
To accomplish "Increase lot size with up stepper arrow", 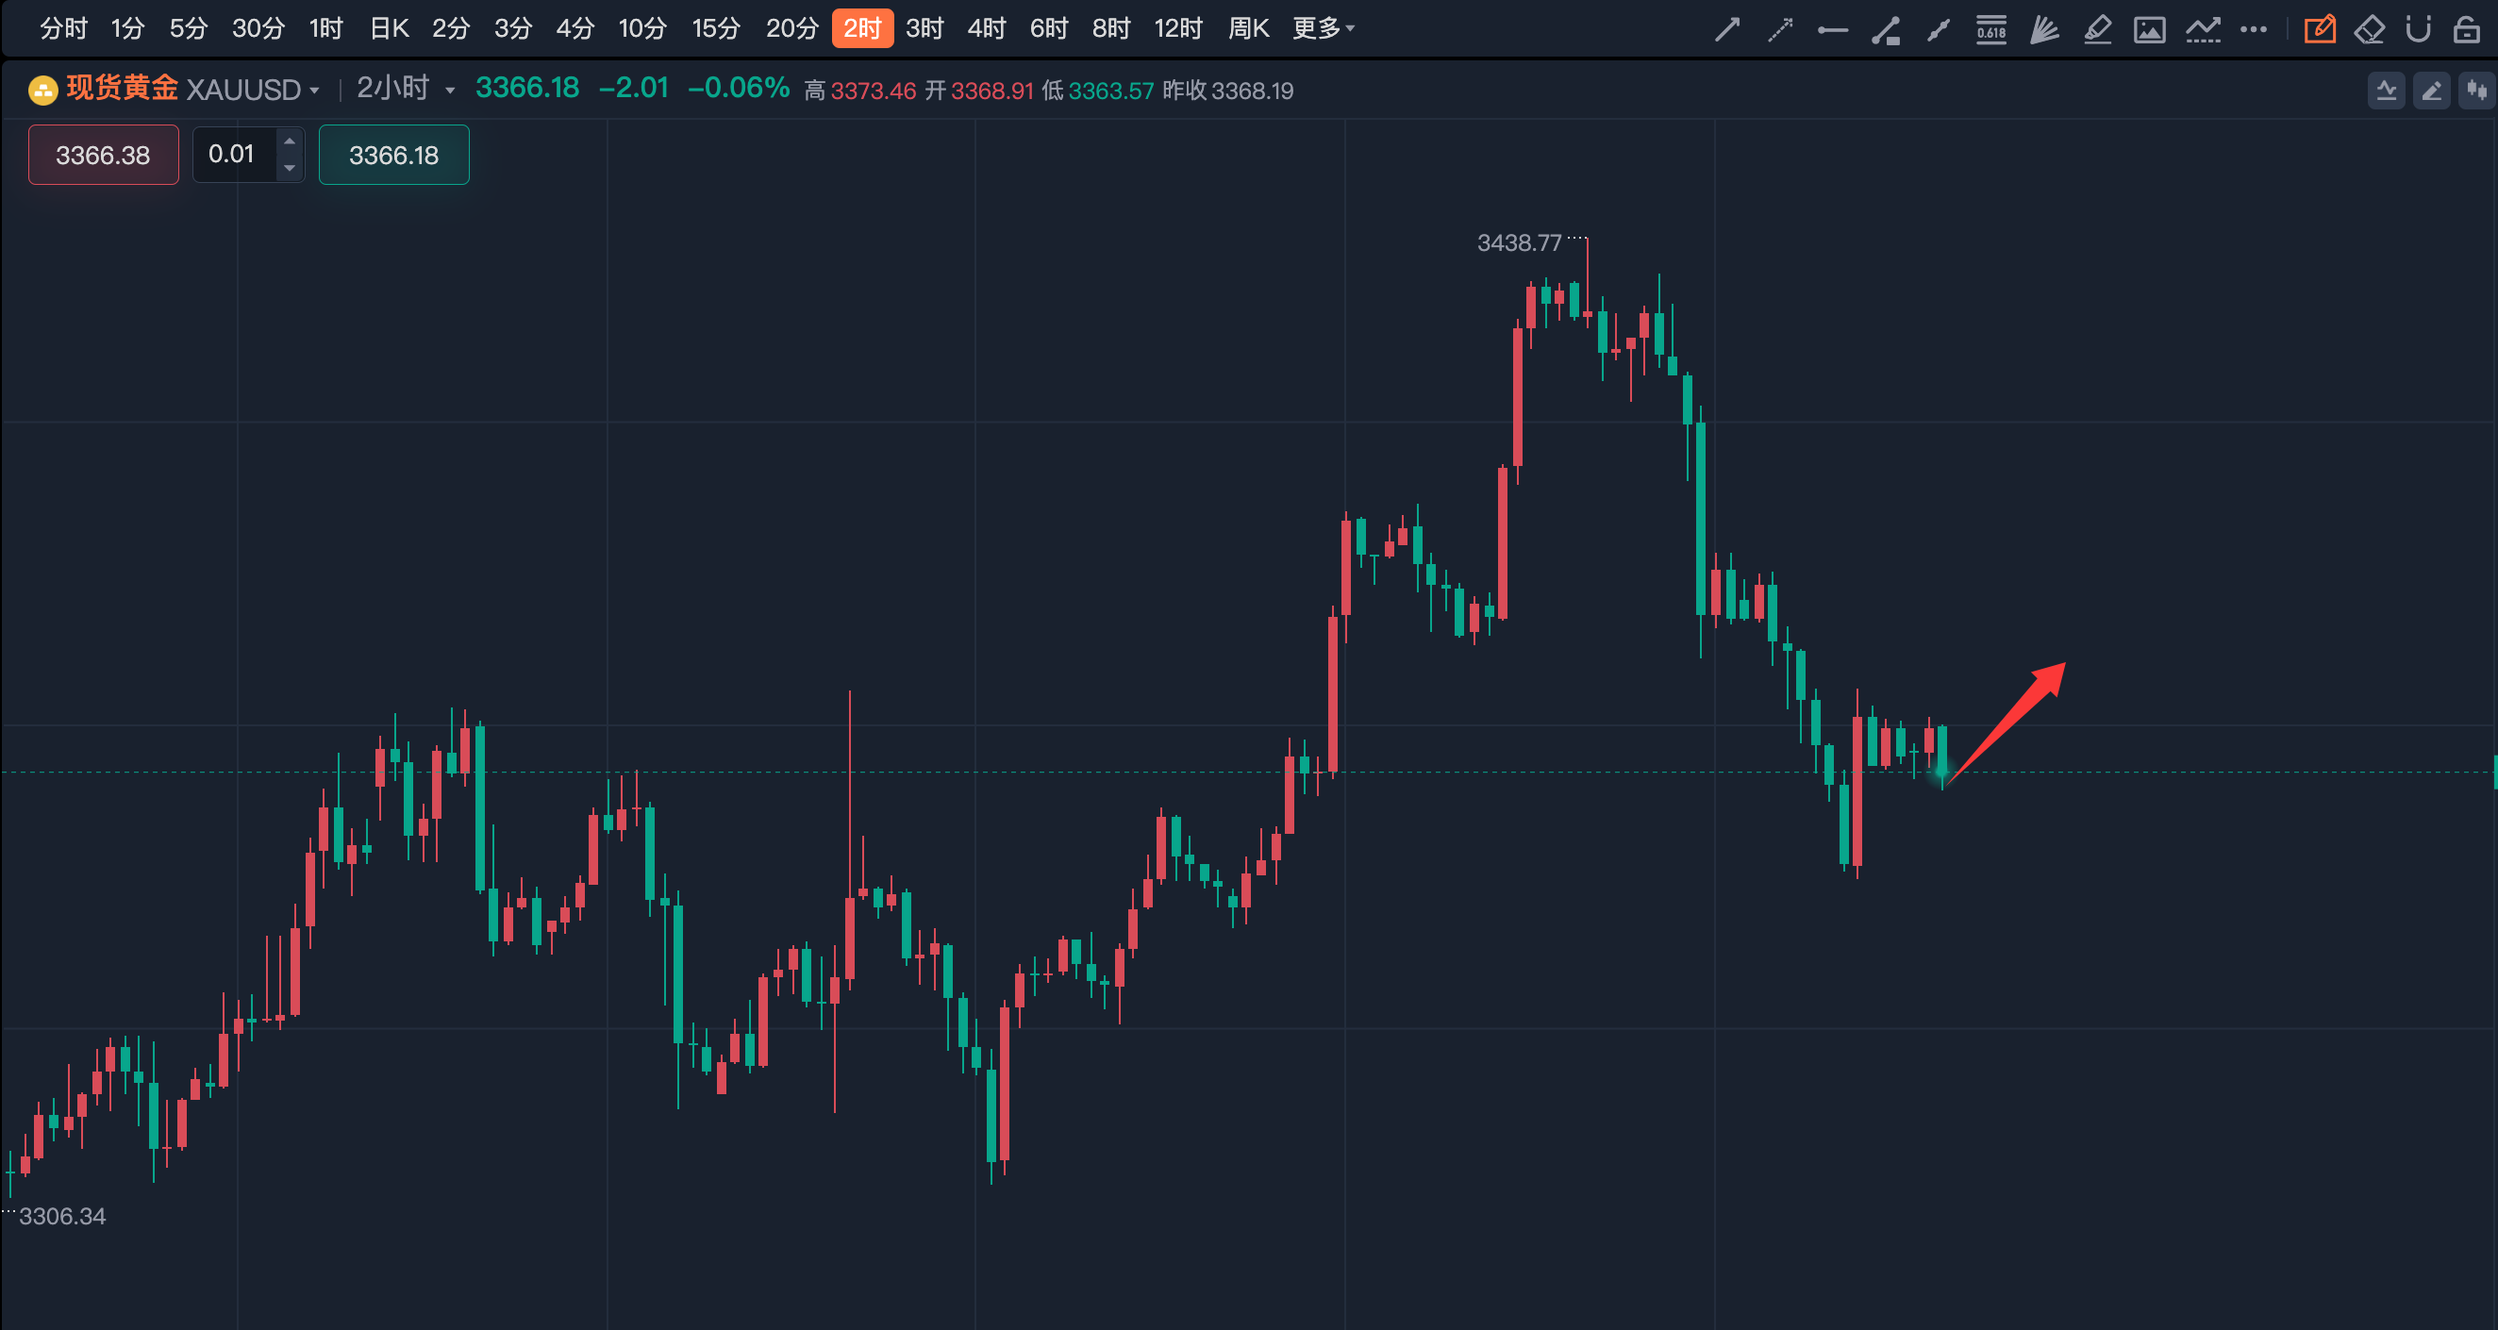I will [x=289, y=142].
